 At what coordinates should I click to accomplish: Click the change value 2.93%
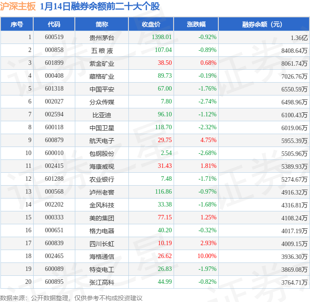pos(209,243)
